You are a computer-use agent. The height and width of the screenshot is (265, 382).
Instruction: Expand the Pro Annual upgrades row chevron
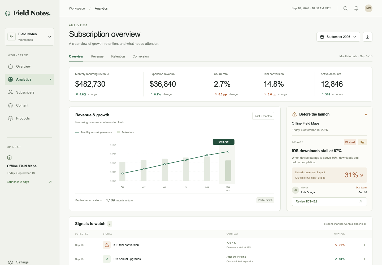point(364,259)
